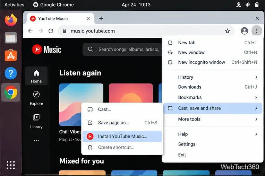Open the red sunset album thumbnail
The image size is (265, 176).
[x=131, y=93]
